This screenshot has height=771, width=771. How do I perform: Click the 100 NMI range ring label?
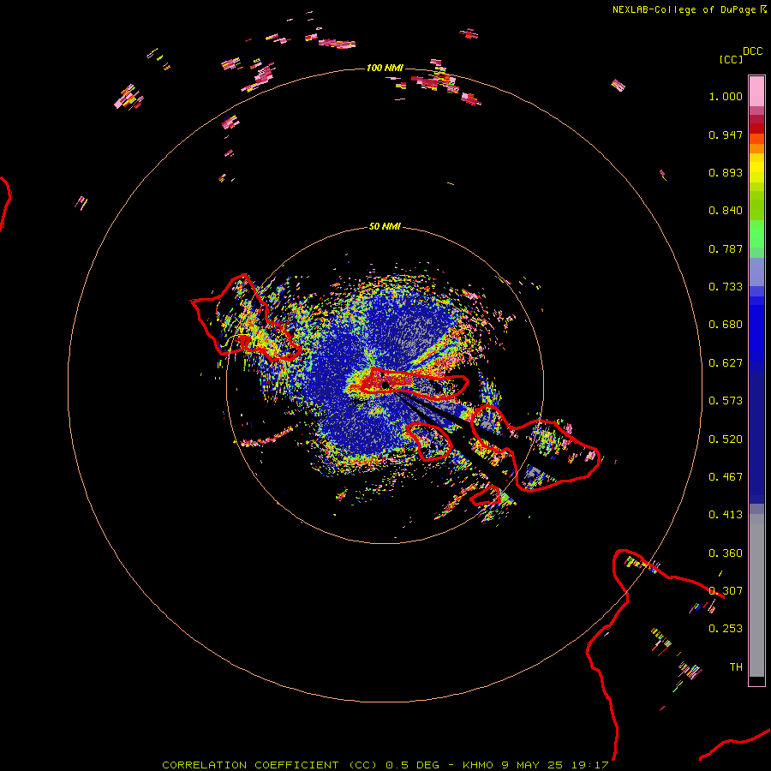click(385, 68)
